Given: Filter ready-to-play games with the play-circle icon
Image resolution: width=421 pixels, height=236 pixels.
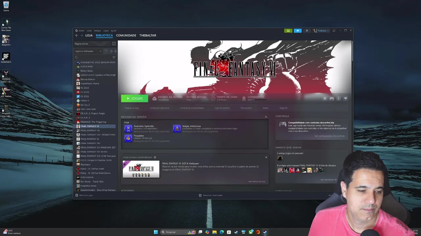Looking at the screenshot, I should [x=115, y=51].
